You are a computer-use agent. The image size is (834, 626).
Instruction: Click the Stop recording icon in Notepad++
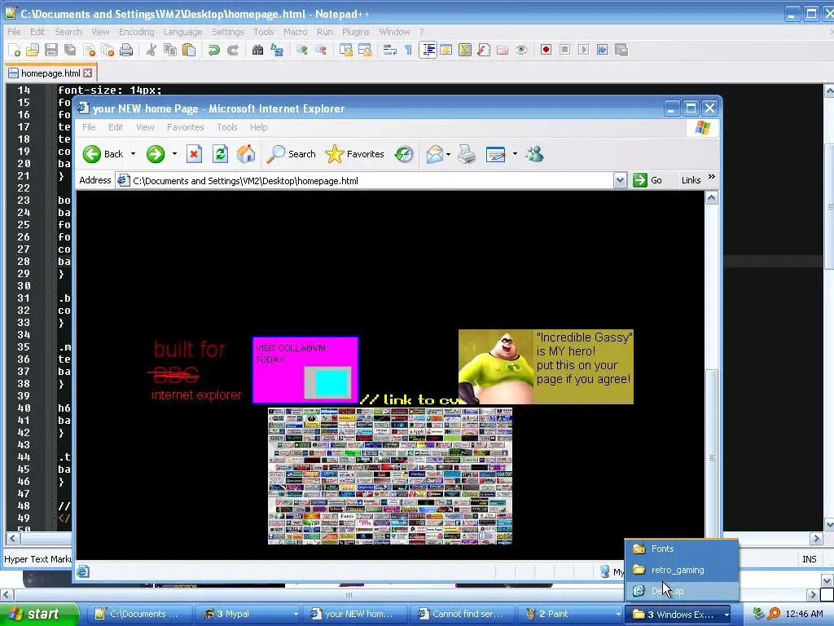point(565,50)
